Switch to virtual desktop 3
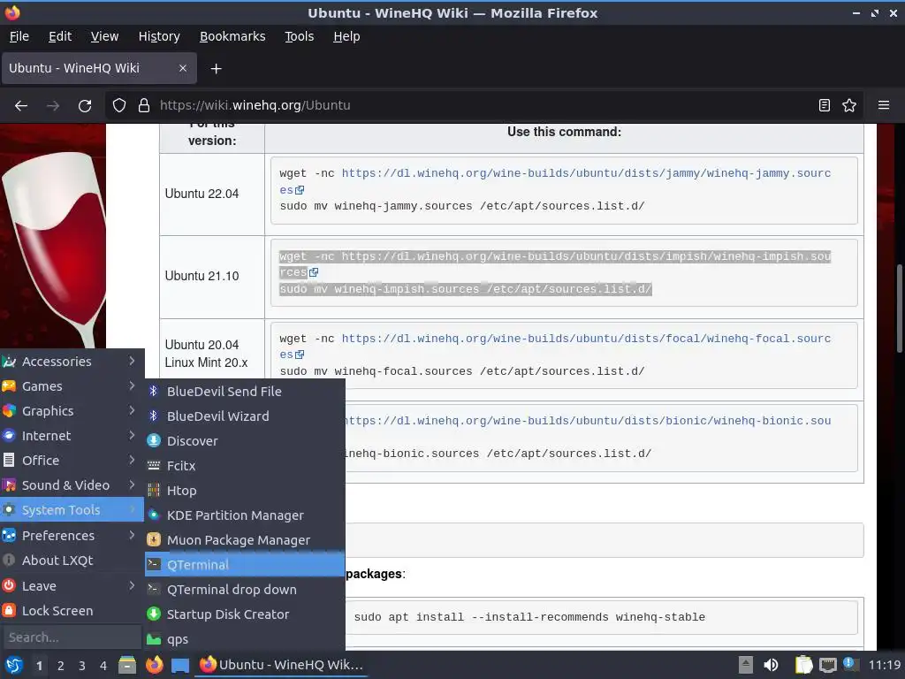Image resolution: width=905 pixels, height=679 pixels. pyautogui.click(x=82, y=666)
